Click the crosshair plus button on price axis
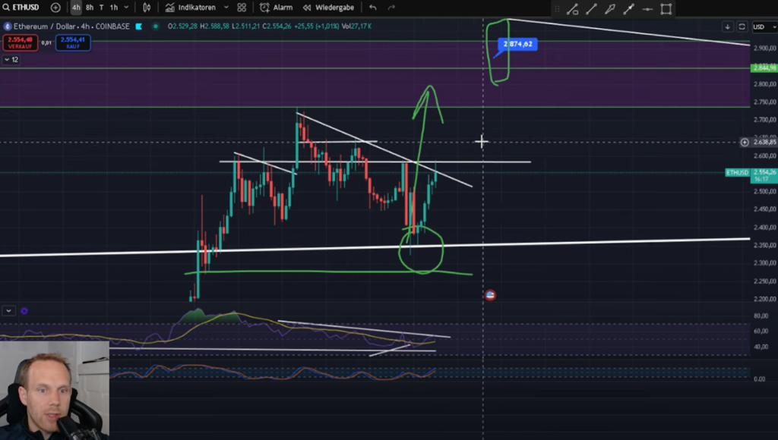 [x=745, y=142]
